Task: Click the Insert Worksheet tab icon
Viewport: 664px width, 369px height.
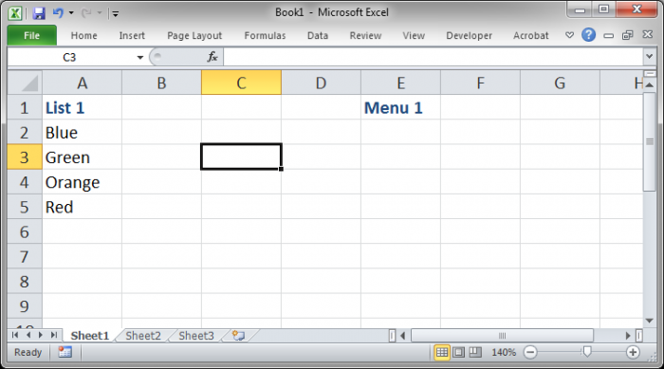Action: coord(238,336)
